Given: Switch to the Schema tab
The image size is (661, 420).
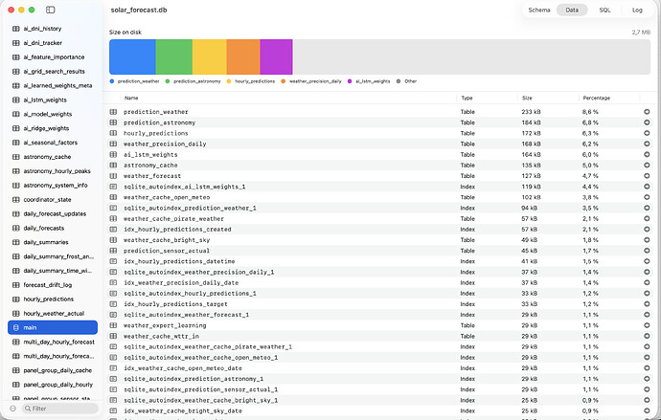Looking at the screenshot, I should point(539,10).
